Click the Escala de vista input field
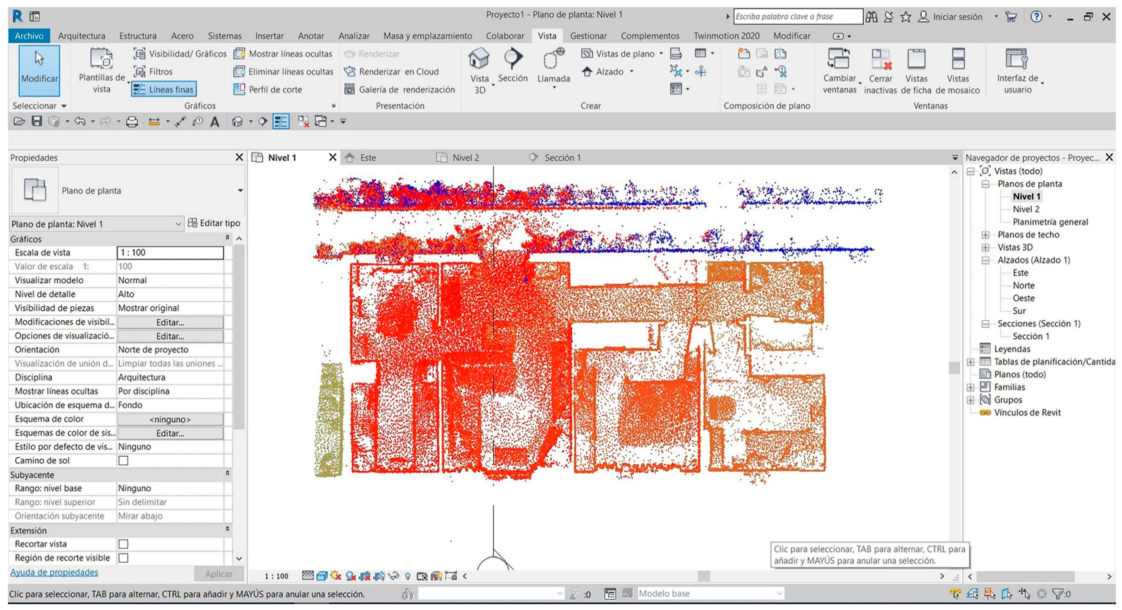This screenshot has height=610, width=1122. coord(170,252)
